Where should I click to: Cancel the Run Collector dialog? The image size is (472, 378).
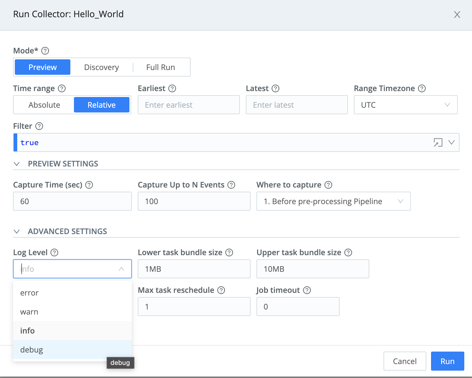tap(405, 361)
